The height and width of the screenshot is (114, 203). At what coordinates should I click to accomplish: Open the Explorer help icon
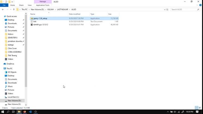click(200, 5)
